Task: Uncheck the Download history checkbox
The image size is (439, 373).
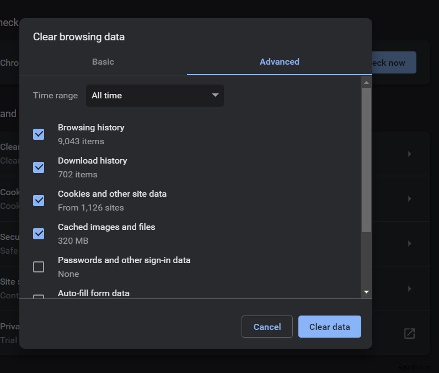Action: click(x=39, y=167)
